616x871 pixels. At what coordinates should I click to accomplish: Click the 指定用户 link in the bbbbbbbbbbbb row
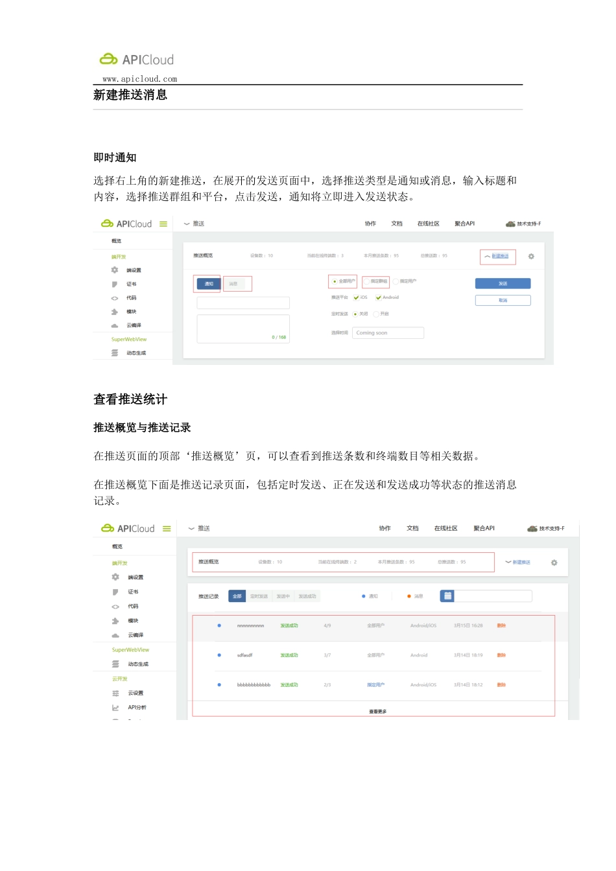point(375,685)
